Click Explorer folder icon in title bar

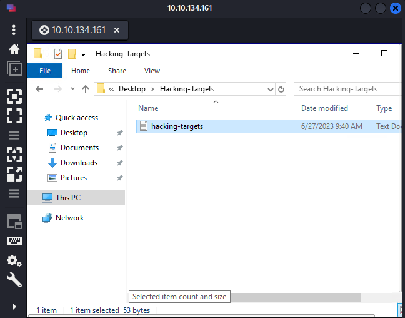pos(37,54)
